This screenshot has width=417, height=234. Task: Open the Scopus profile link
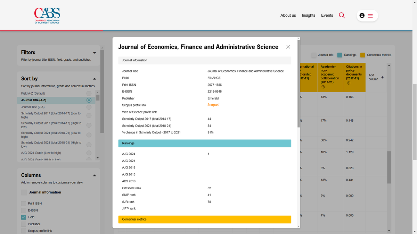coord(213,105)
